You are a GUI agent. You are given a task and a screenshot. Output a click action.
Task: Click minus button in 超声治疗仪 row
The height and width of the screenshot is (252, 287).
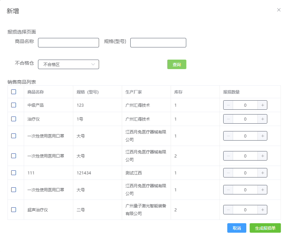click(228, 210)
